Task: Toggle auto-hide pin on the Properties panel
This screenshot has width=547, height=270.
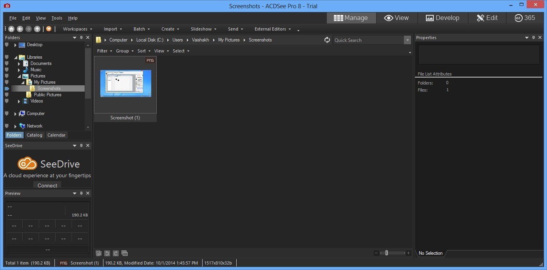Action: (533, 37)
